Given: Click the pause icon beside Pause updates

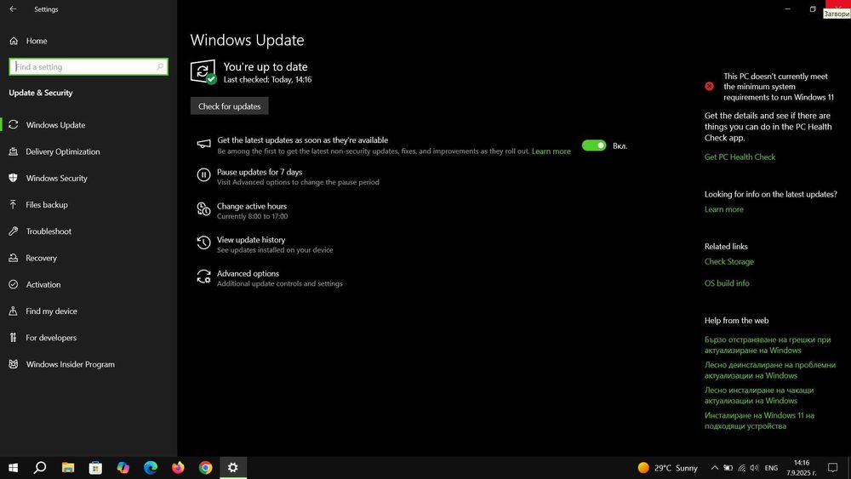Looking at the screenshot, I should click(203, 174).
